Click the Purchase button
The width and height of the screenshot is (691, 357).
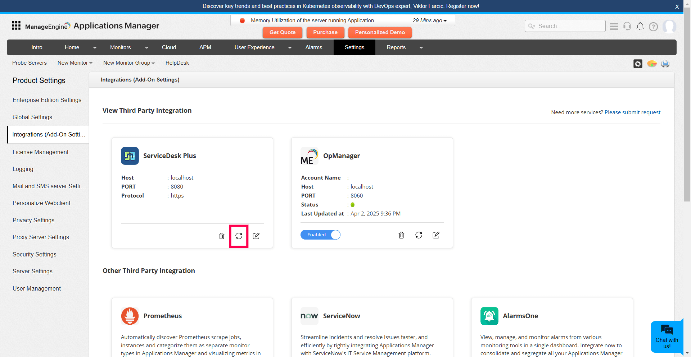click(x=325, y=32)
